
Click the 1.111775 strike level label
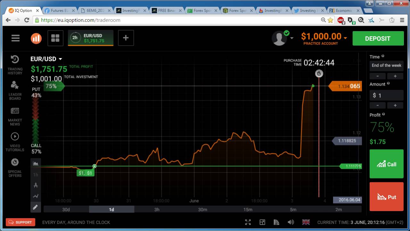tap(351, 166)
